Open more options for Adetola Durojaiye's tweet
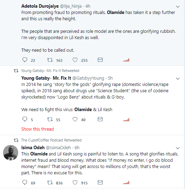 coord(178,7)
